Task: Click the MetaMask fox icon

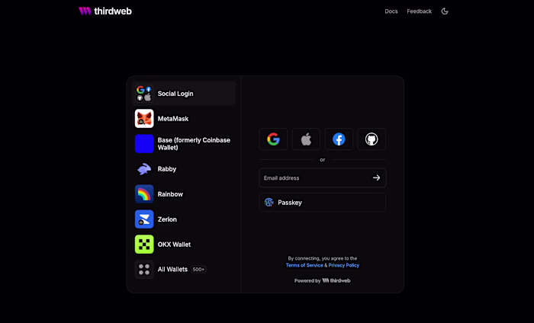Action: pos(144,119)
